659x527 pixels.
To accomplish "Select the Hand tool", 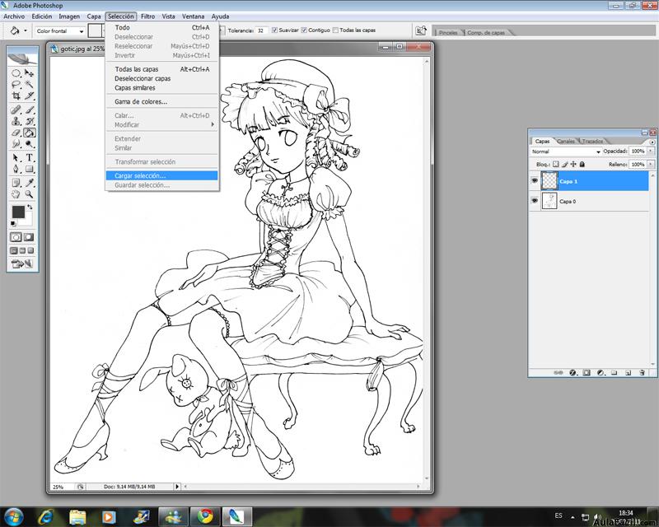I will coord(16,194).
